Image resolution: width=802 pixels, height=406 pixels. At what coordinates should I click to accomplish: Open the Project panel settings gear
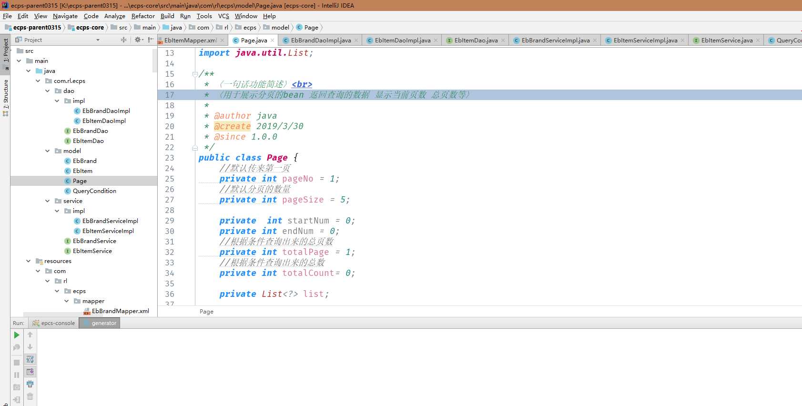click(138, 40)
